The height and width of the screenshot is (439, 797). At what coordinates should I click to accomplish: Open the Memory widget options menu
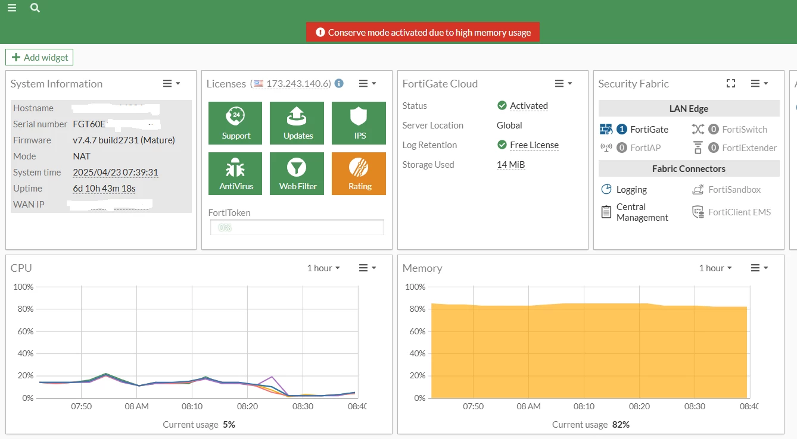click(759, 268)
